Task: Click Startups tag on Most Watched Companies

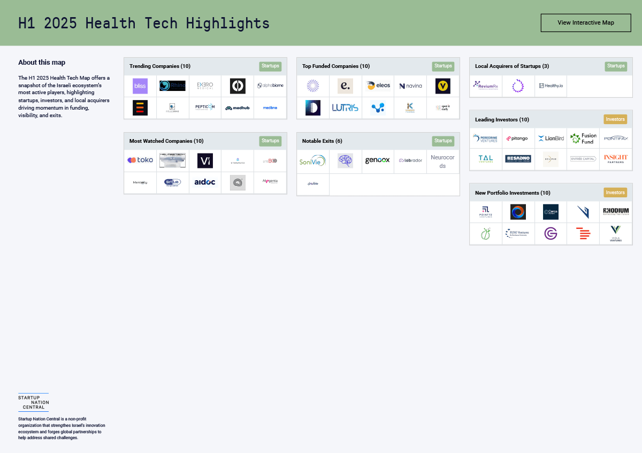Action: [270, 141]
